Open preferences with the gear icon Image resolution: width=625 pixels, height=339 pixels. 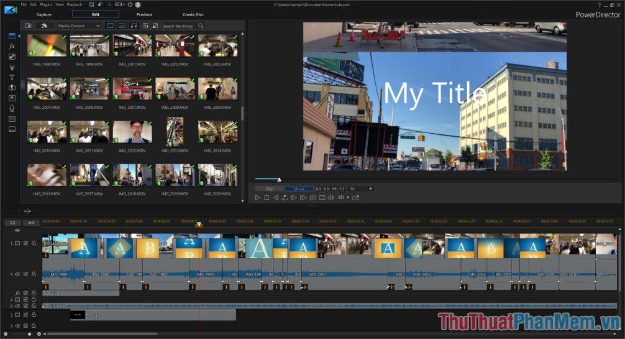(130, 4)
